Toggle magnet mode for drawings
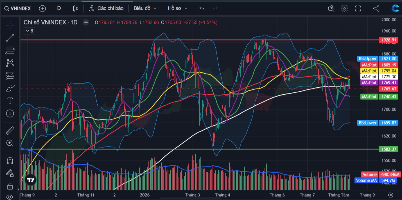This screenshot has width=402, height=200. click(10, 160)
